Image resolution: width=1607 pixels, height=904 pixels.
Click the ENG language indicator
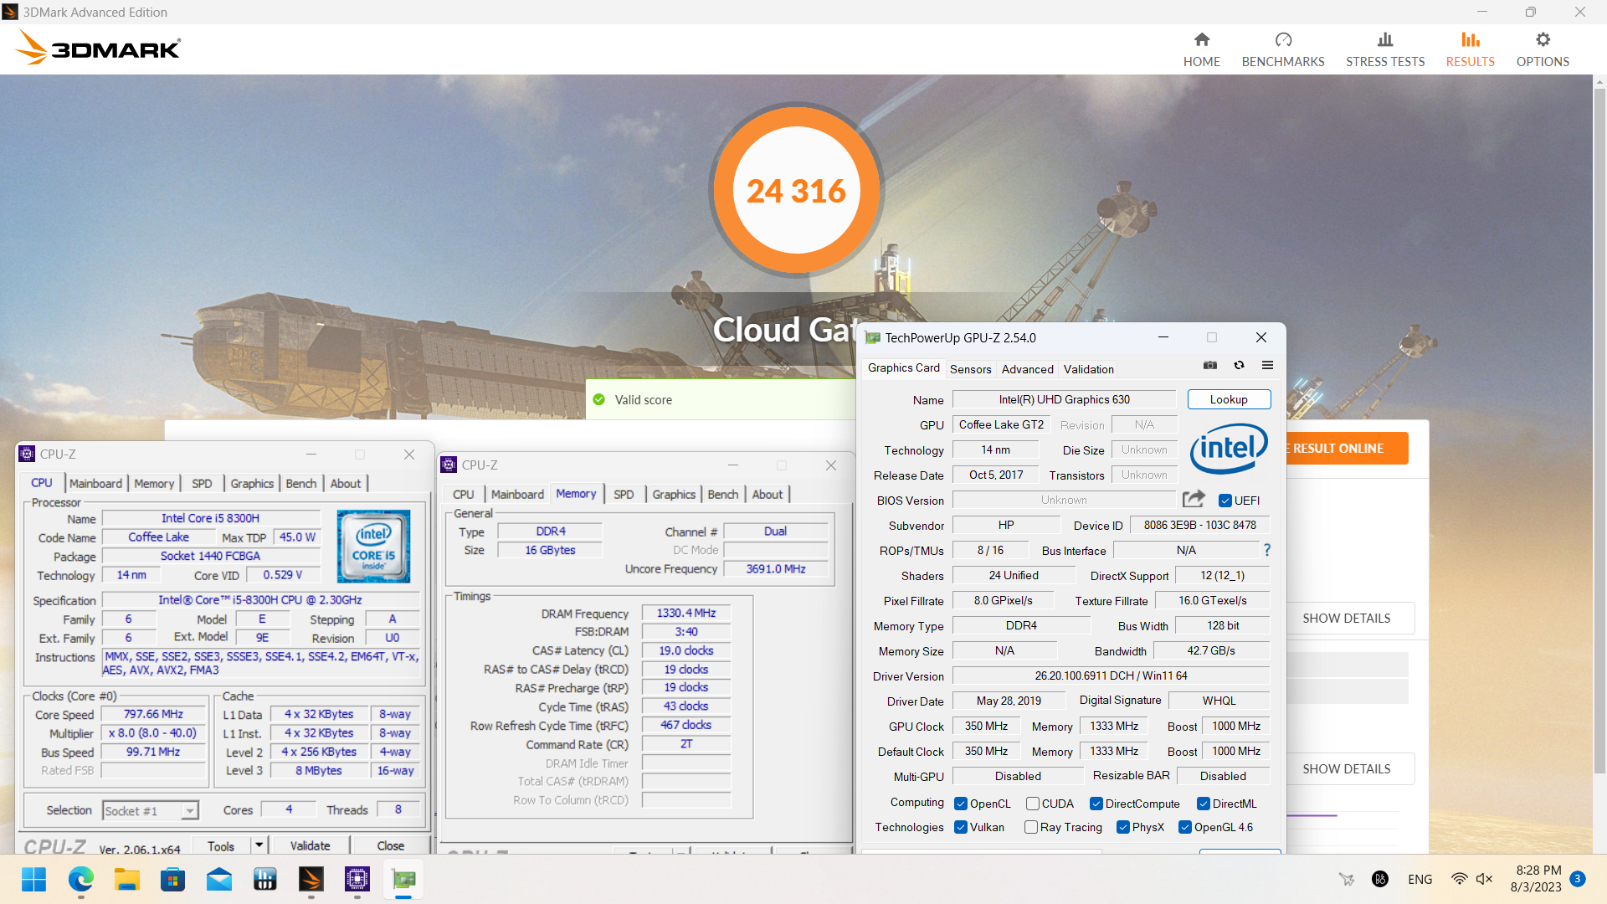click(x=1420, y=879)
